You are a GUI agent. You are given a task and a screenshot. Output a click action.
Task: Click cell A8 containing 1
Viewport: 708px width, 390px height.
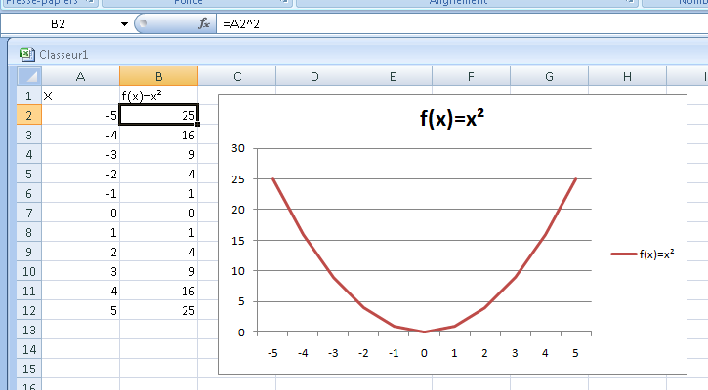(80, 232)
